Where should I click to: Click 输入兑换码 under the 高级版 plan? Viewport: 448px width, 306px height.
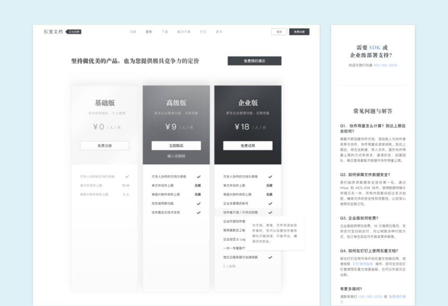(176, 156)
